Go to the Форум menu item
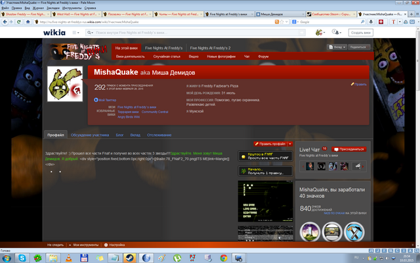Screen dimensions: 420x263 point(263,57)
